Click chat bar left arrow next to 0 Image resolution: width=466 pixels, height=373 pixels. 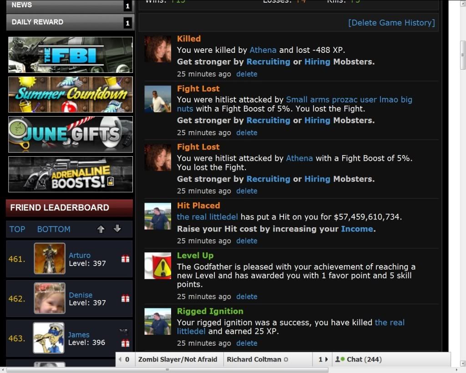coord(120,359)
